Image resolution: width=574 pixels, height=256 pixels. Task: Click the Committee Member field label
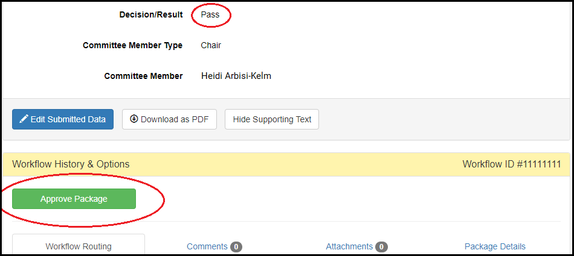[x=143, y=76]
